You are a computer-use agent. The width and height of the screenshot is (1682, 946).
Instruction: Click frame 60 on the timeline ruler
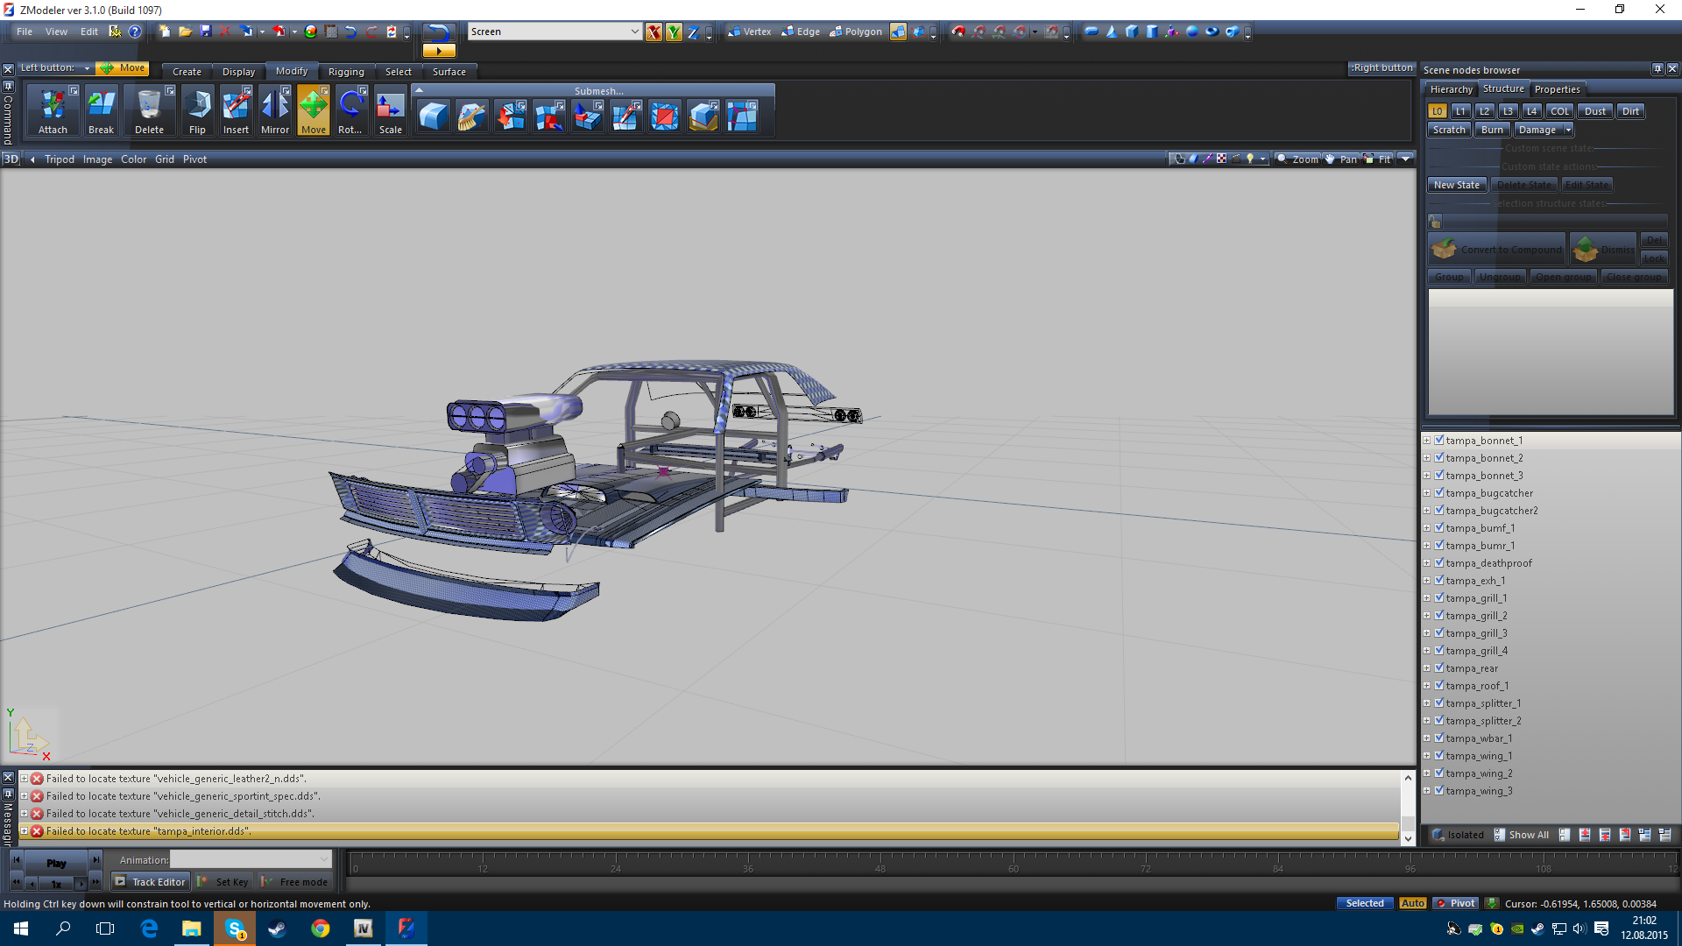[x=1013, y=869]
